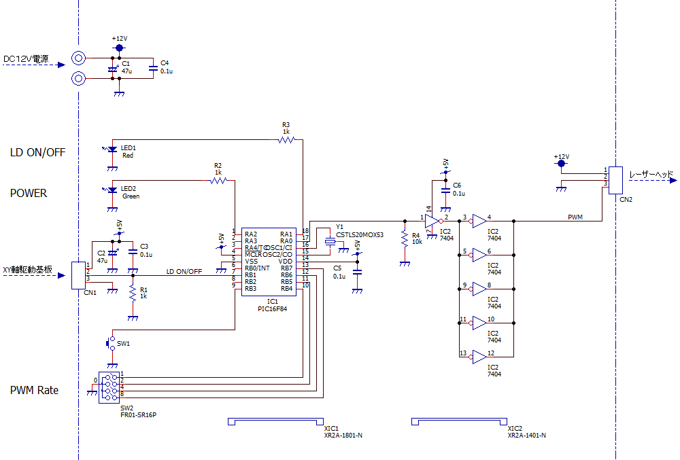Select the R4 10k pull-down resistor

tap(405, 239)
